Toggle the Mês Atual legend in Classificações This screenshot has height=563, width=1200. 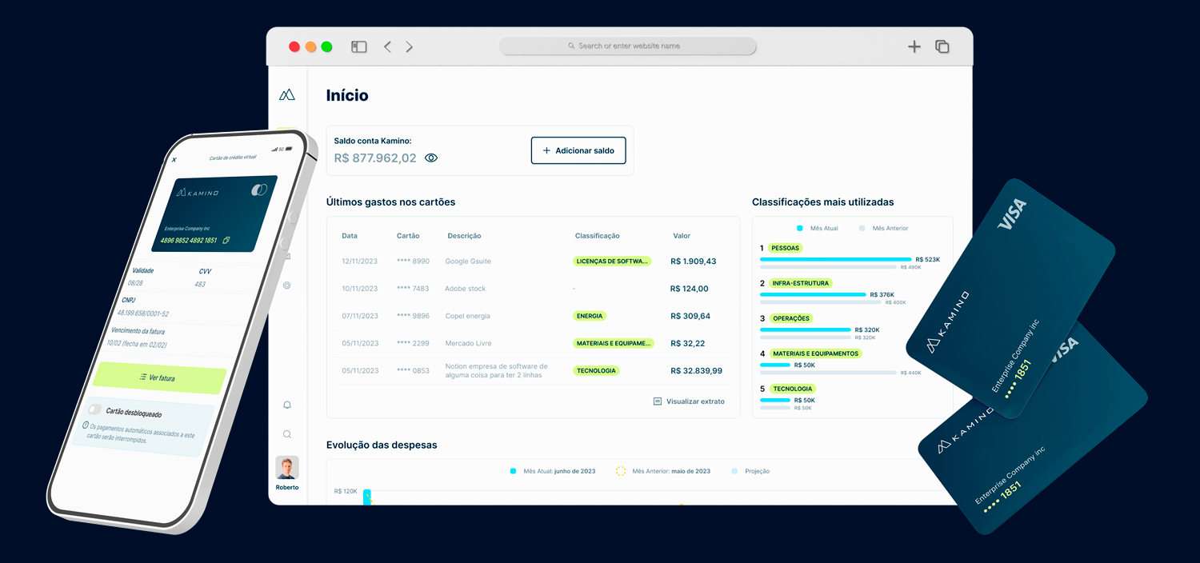point(819,228)
